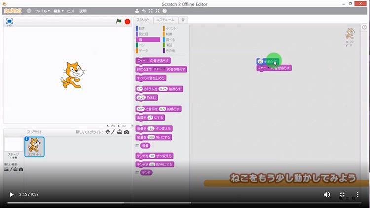Image resolution: width=370 pixels, height=208 pixels.
Task: Open video player more options menu
Action: pyautogui.click(x=358, y=194)
